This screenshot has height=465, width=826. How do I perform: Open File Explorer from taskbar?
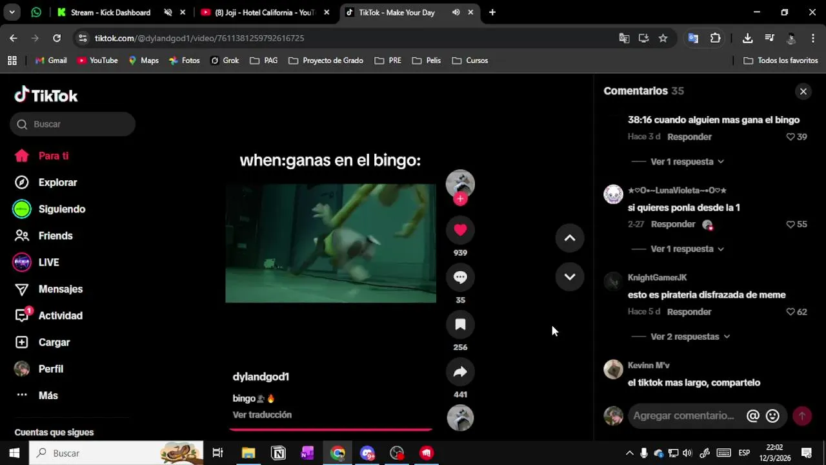pyautogui.click(x=248, y=453)
